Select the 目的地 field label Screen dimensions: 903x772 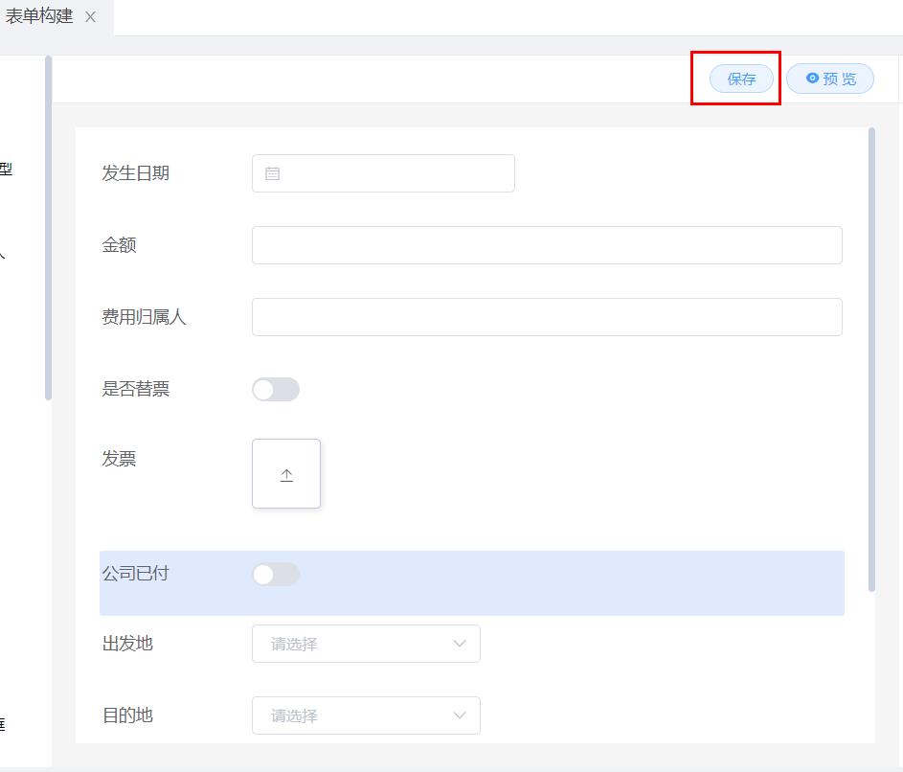tap(127, 715)
